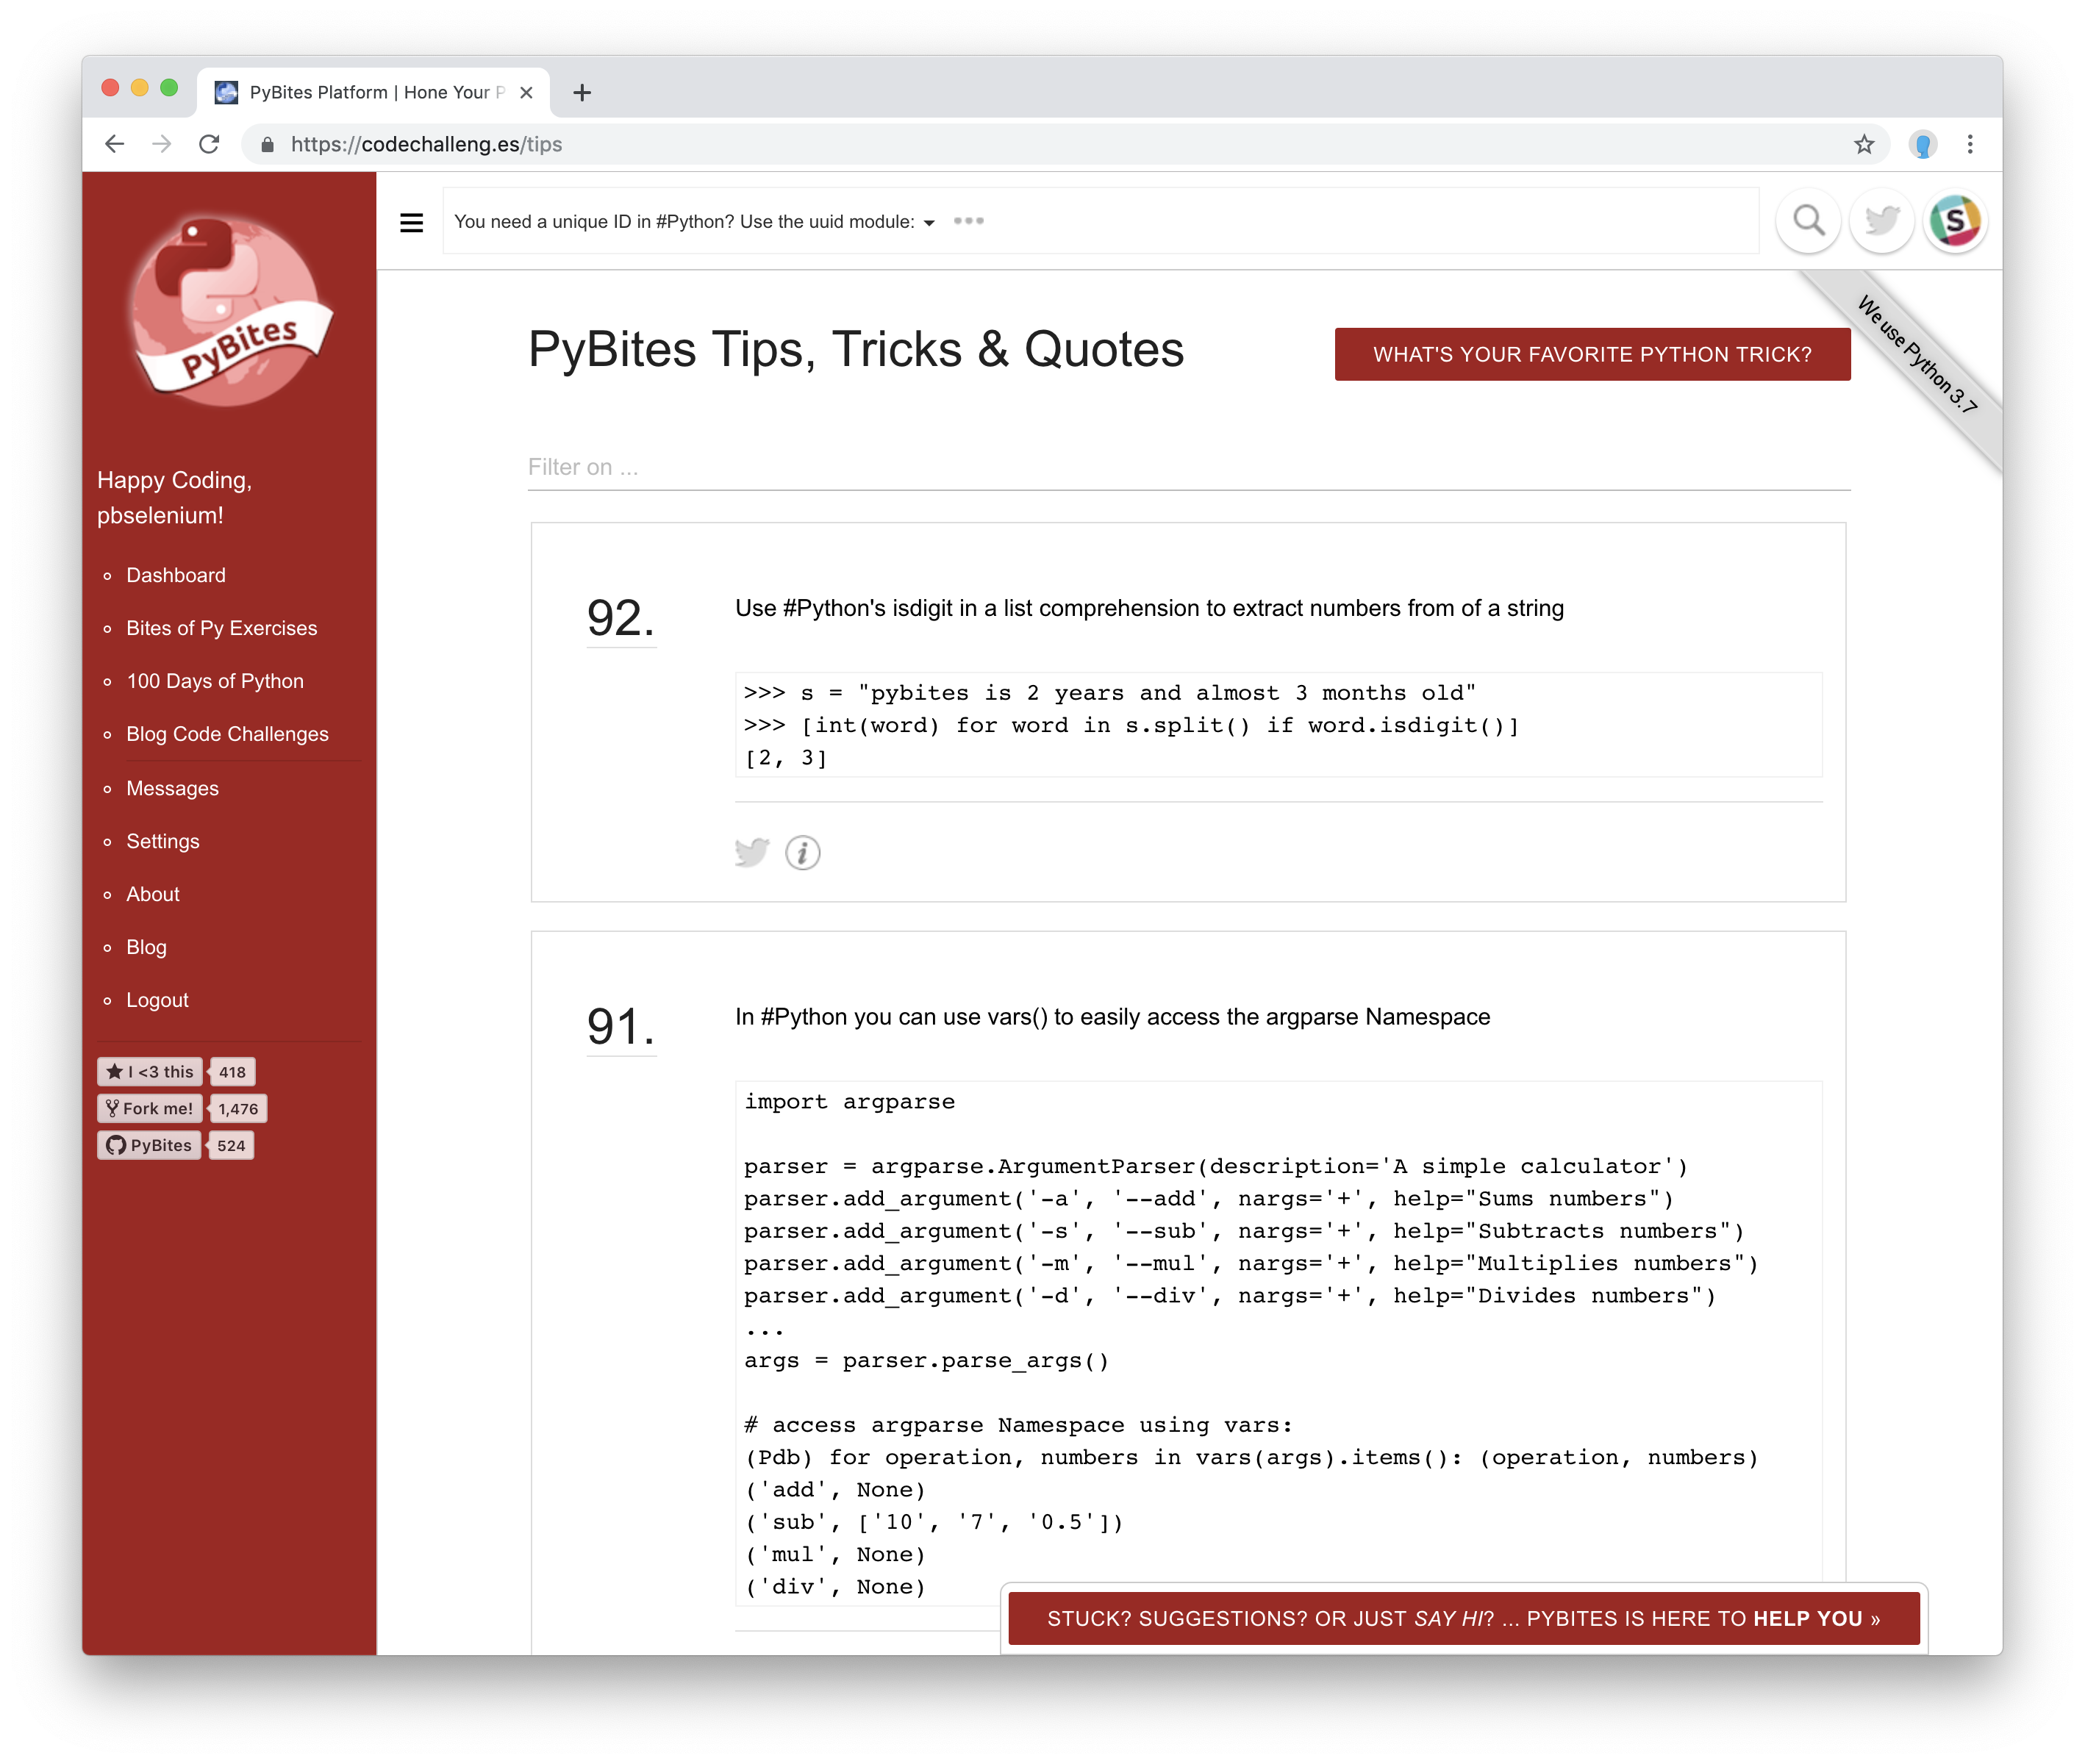Tweet tip 92 using its Twitter share icon
The width and height of the screenshot is (2085, 1764).
click(x=753, y=851)
